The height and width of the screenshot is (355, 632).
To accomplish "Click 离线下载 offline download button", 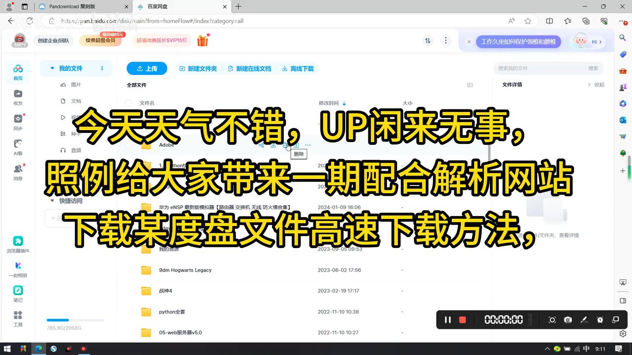I will click(298, 69).
